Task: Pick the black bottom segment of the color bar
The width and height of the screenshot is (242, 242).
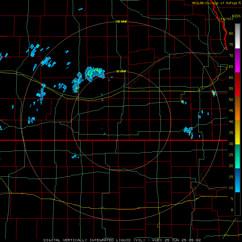Action: 237,204
